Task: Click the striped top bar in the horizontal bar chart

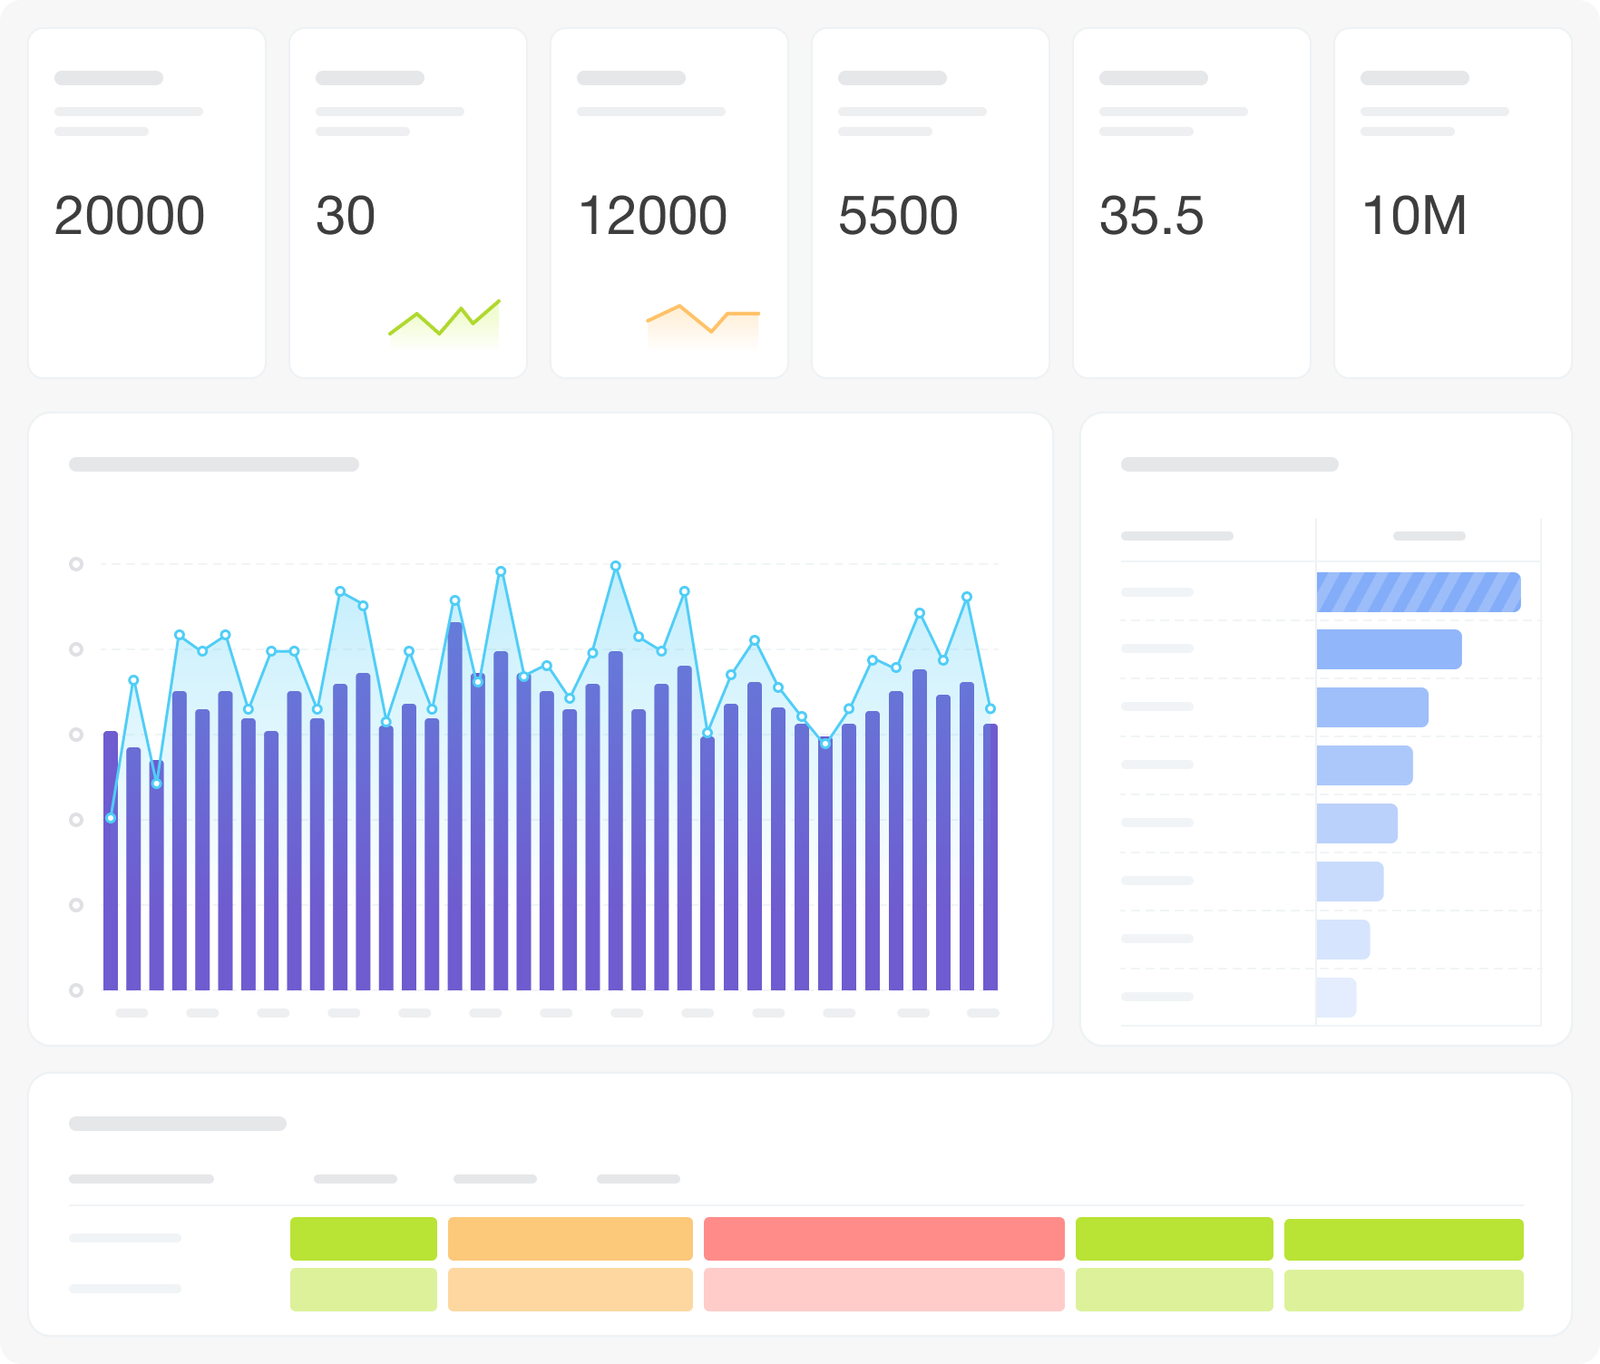Action: pyautogui.click(x=1419, y=592)
